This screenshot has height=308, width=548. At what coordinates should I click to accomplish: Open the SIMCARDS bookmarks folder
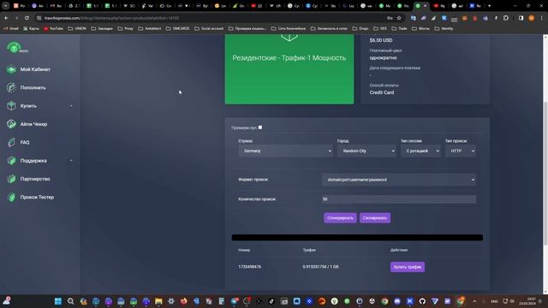pyautogui.click(x=177, y=28)
